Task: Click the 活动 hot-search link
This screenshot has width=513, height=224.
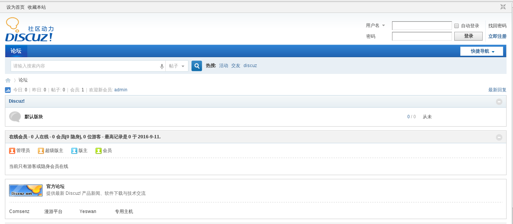Action: [224, 66]
